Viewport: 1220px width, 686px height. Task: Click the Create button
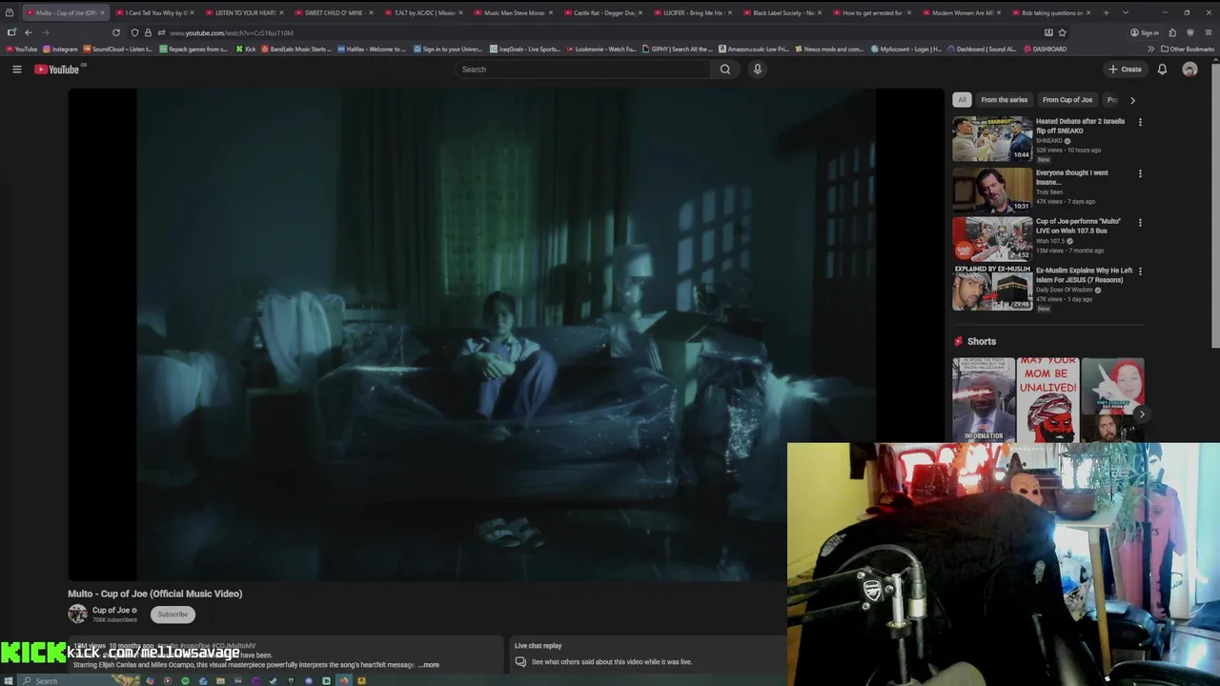coord(1125,69)
